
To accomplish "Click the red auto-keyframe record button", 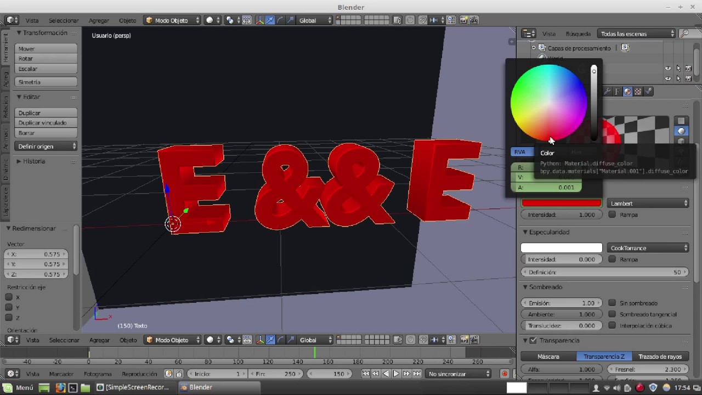I will pyautogui.click(x=505, y=374).
